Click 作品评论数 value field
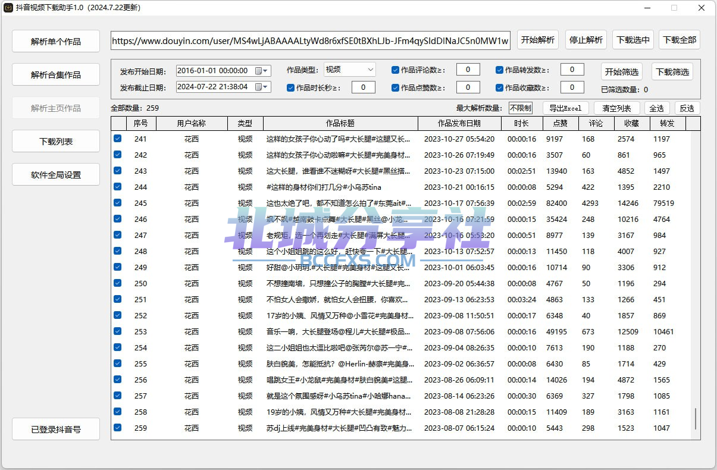717x470 pixels. (468, 70)
